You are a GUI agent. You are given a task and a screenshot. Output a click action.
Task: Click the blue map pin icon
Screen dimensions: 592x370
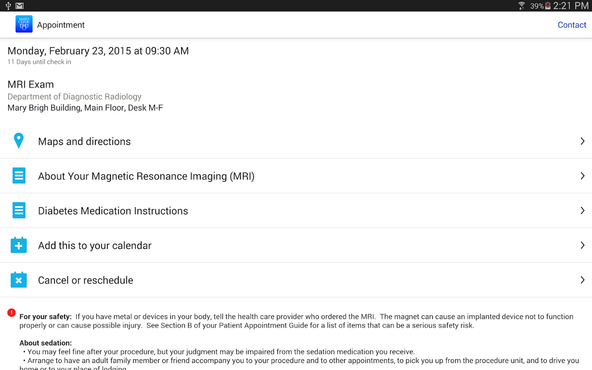(x=18, y=141)
